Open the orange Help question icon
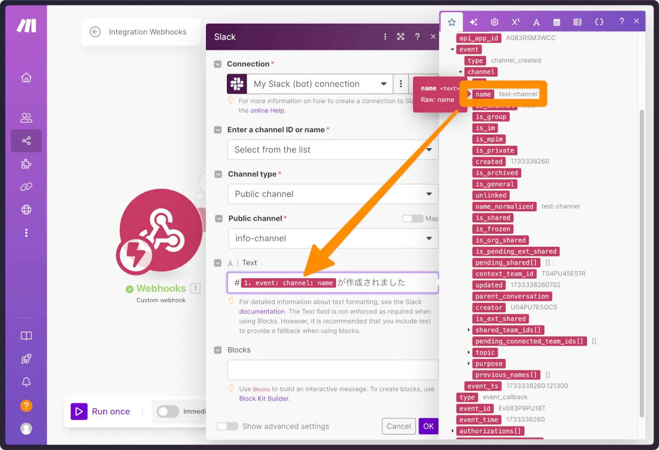This screenshot has height=450, width=659. tap(26, 406)
